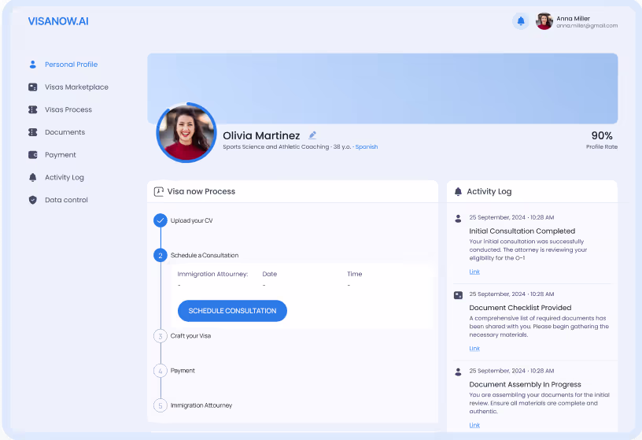Viewport: 642px width, 440px height.
Task: Click the Visas Marketplace sidebar icon
Action: click(x=33, y=87)
